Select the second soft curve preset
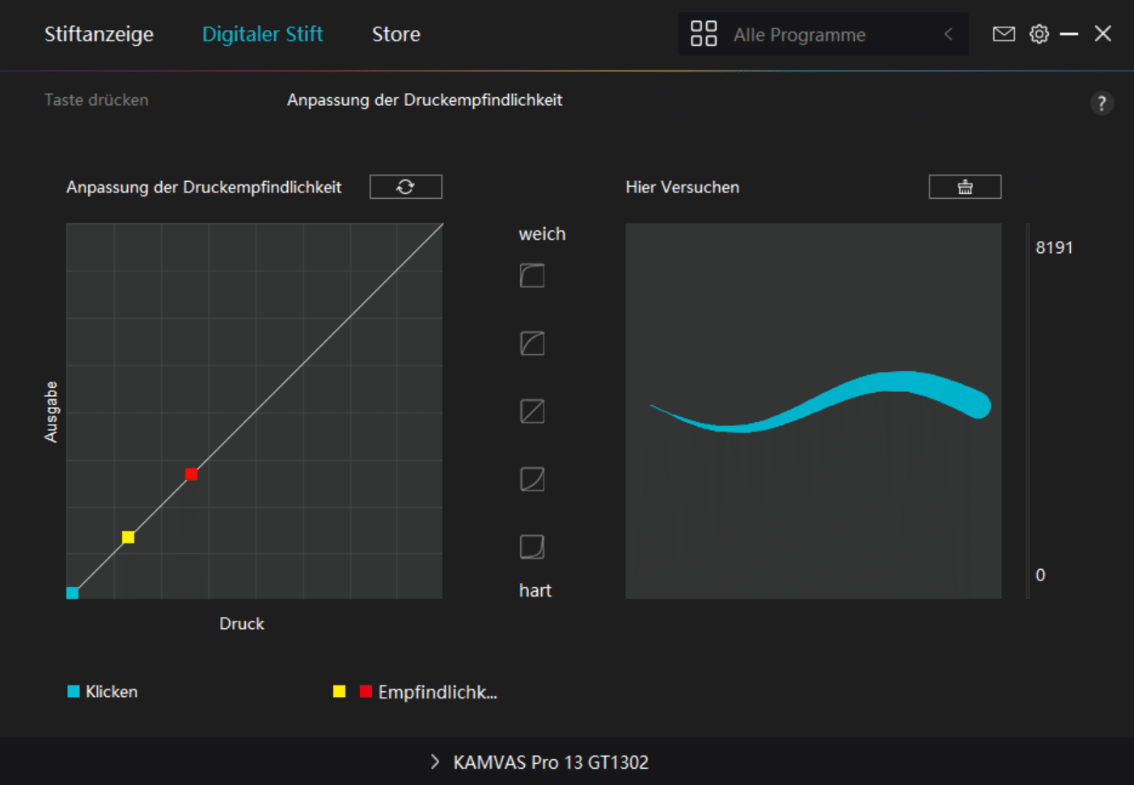Viewport: 1134px width, 785px height. [531, 344]
